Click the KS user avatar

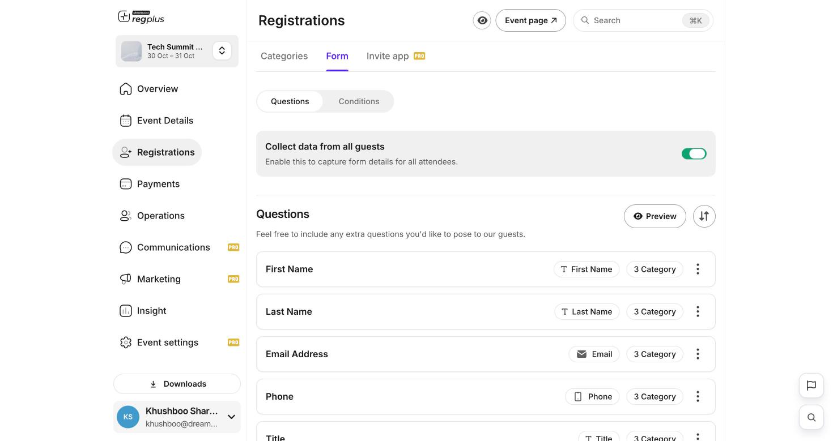tap(128, 417)
